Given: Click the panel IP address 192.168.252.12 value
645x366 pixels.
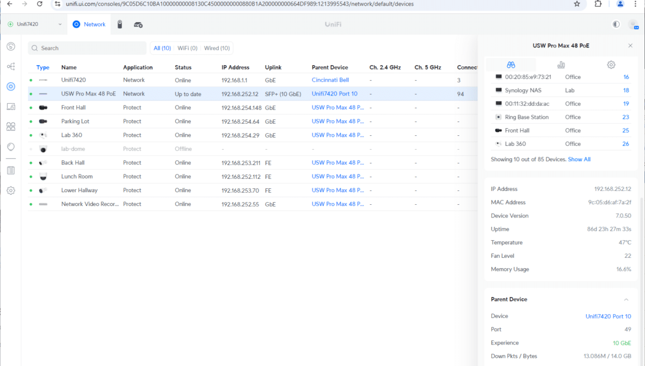Looking at the screenshot, I should (x=612, y=189).
